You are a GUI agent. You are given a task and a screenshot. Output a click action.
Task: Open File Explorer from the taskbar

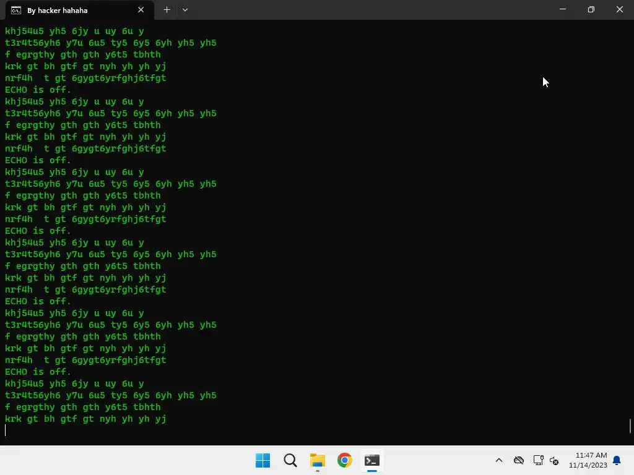click(x=318, y=460)
